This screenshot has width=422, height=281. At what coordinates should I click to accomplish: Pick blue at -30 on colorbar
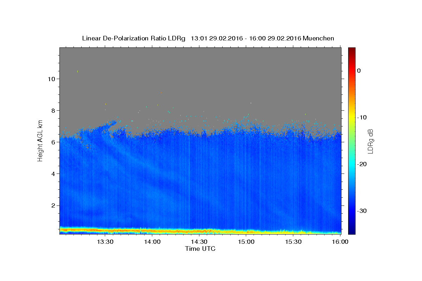[352, 211]
